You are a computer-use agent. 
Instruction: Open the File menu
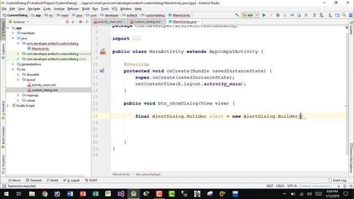[x=4, y=9]
